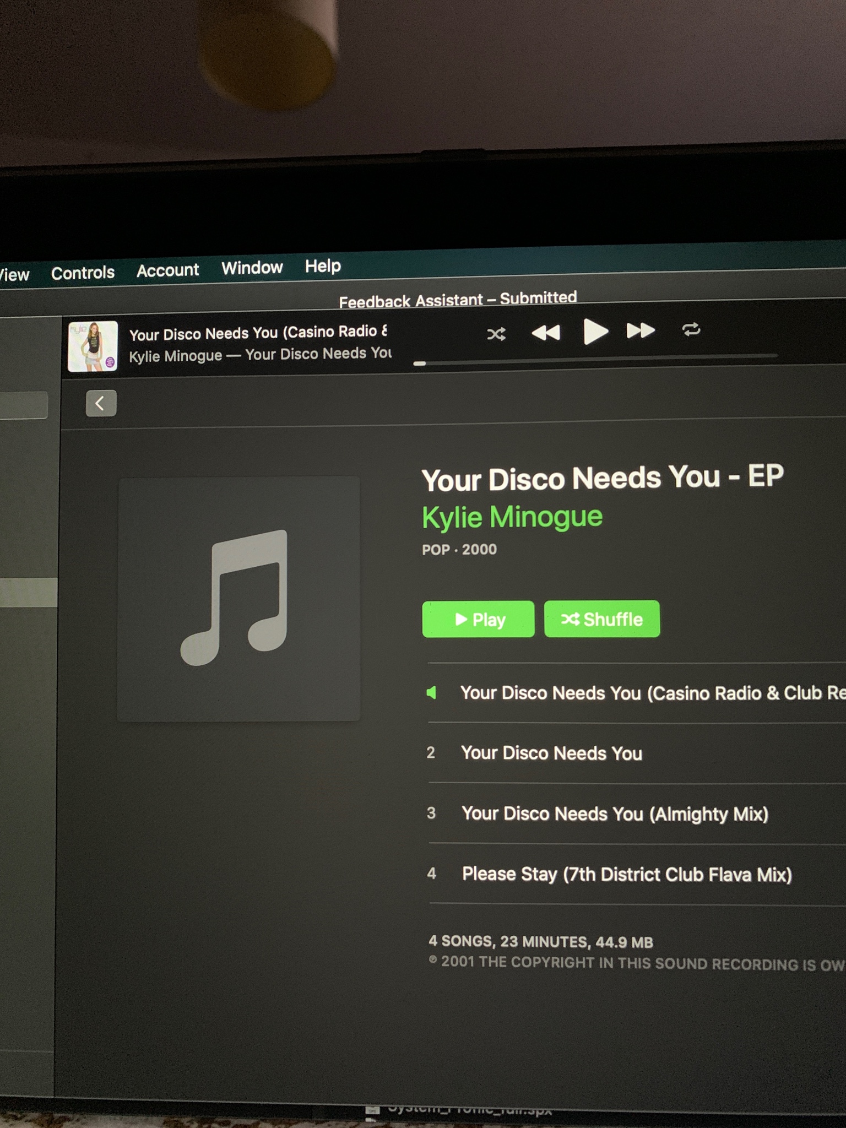846x1128 pixels.
Task: Open the Account menu
Action: pyautogui.click(x=167, y=270)
